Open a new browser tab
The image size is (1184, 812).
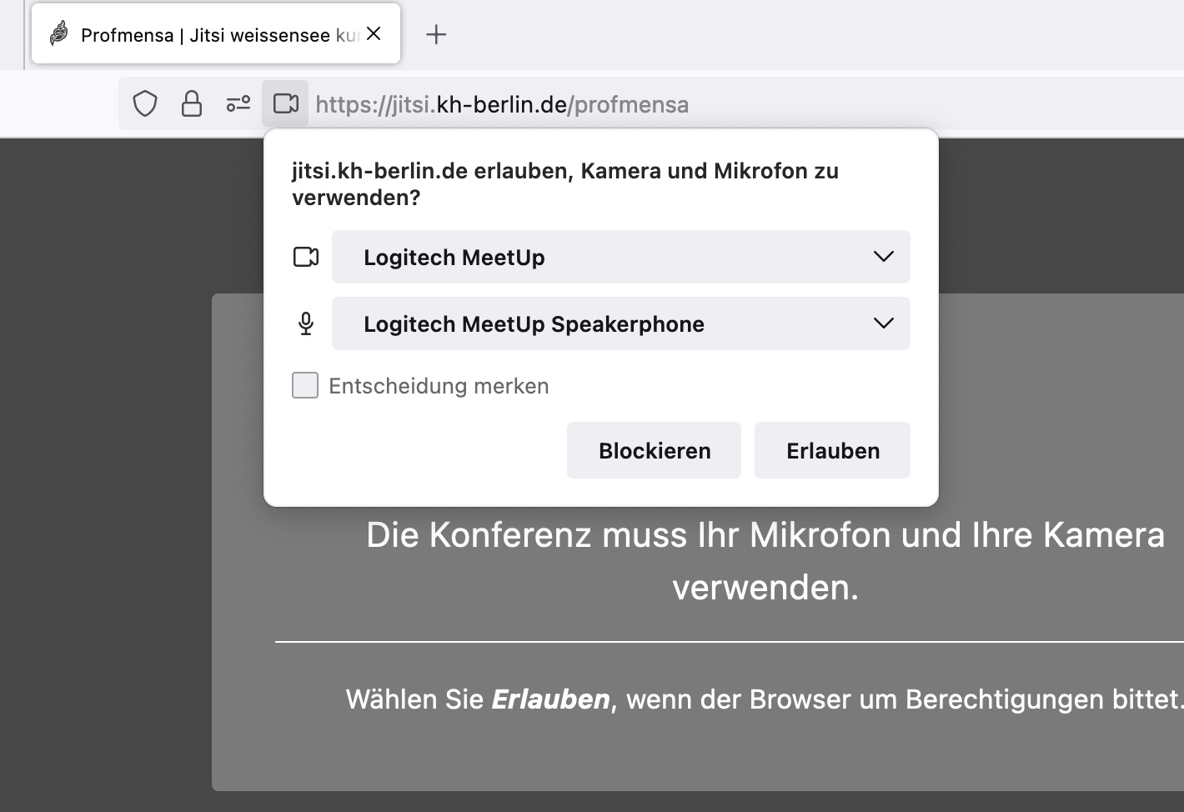(x=436, y=34)
